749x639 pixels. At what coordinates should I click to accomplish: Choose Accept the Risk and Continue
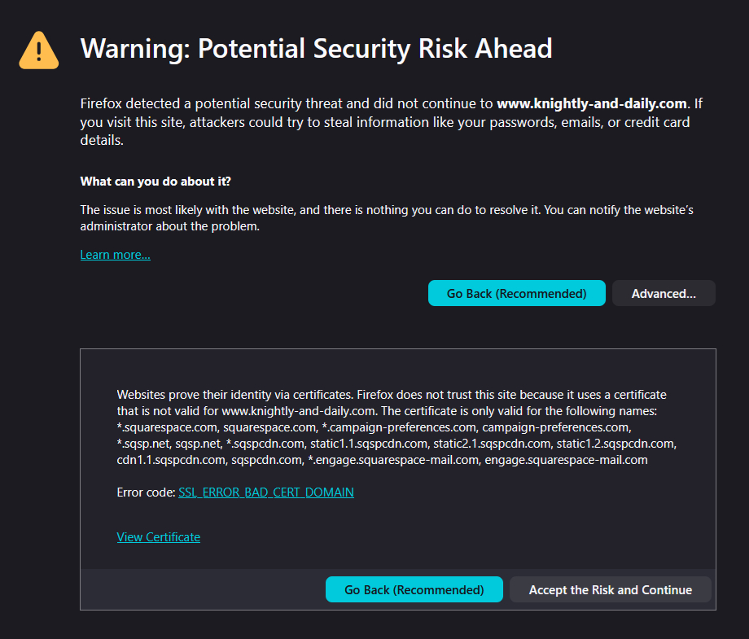coord(610,589)
